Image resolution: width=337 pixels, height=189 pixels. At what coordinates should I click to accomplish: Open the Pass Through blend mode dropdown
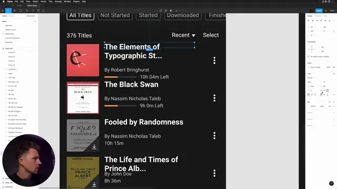click(315, 67)
